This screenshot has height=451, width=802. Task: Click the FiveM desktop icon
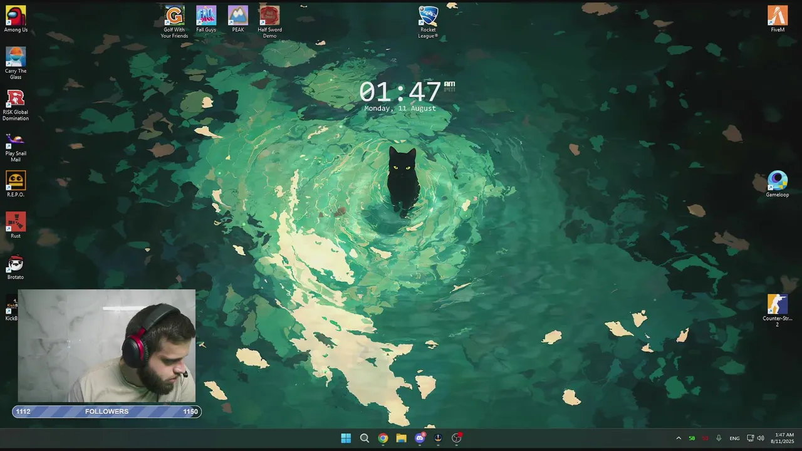[x=778, y=19]
